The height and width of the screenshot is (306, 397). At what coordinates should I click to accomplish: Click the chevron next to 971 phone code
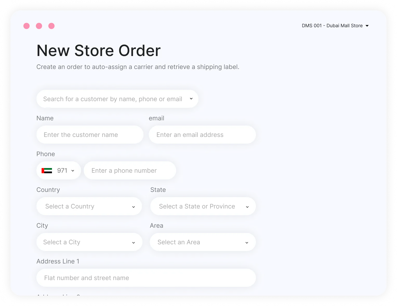click(x=73, y=171)
